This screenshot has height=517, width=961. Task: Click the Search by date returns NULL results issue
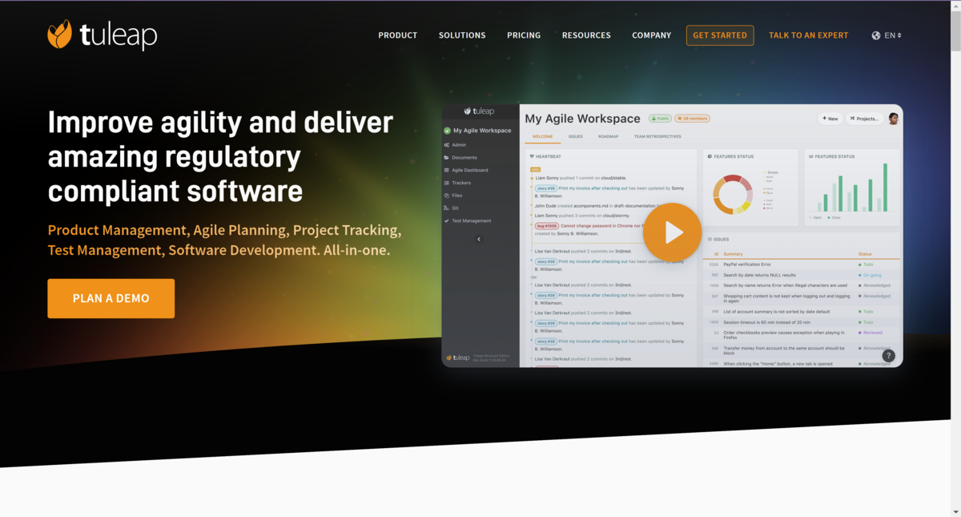click(759, 275)
